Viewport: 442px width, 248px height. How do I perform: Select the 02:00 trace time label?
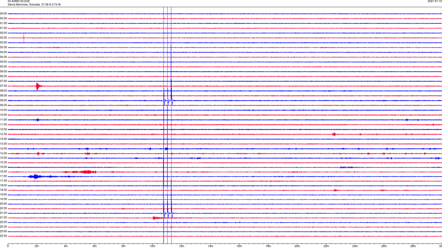tap(3, 33)
